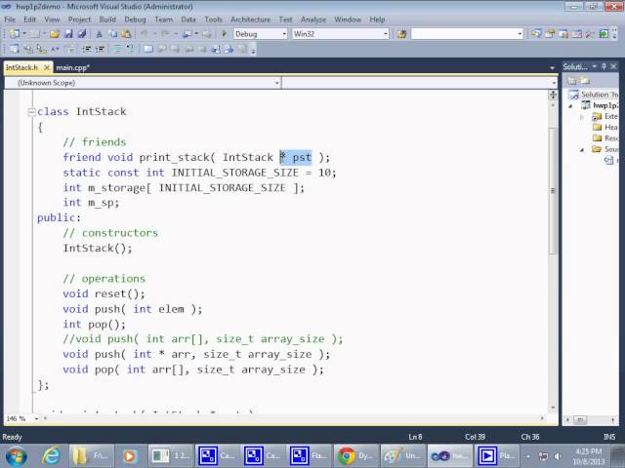Click the volume speaker tray icon
Viewport: 625px width, 468px height.
558,456
